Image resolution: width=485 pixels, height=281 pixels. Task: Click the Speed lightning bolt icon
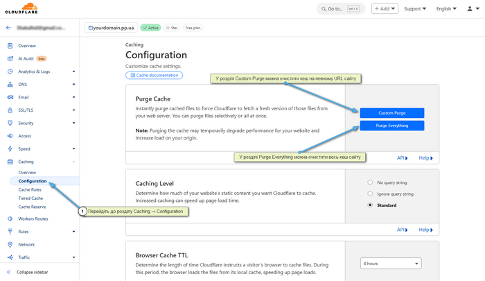10,148
